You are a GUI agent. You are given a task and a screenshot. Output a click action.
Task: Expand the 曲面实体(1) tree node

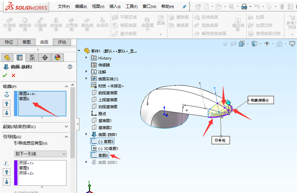[x=86, y=79]
